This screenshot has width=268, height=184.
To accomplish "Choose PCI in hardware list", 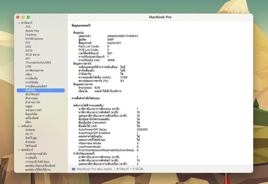I will [27, 43].
